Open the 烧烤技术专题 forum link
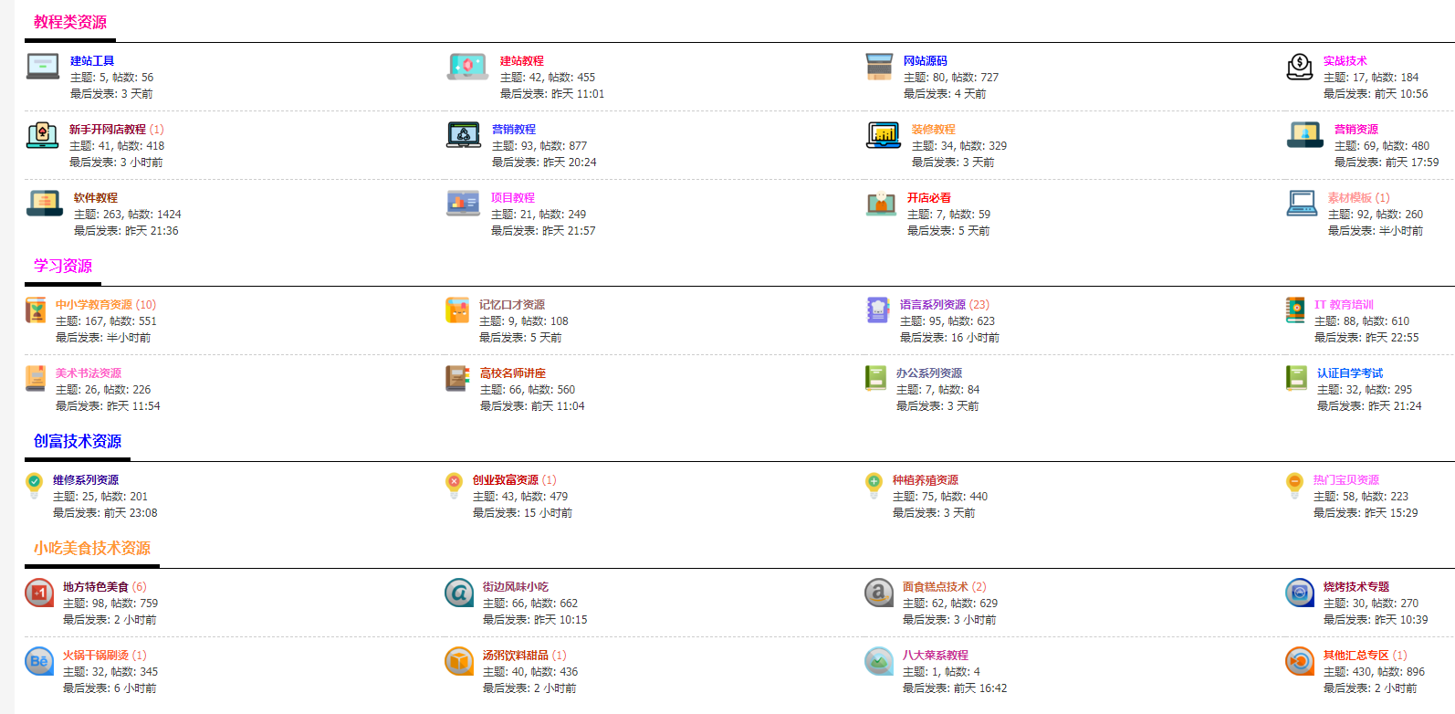This screenshot has width=1455, height=714. 1356,587
